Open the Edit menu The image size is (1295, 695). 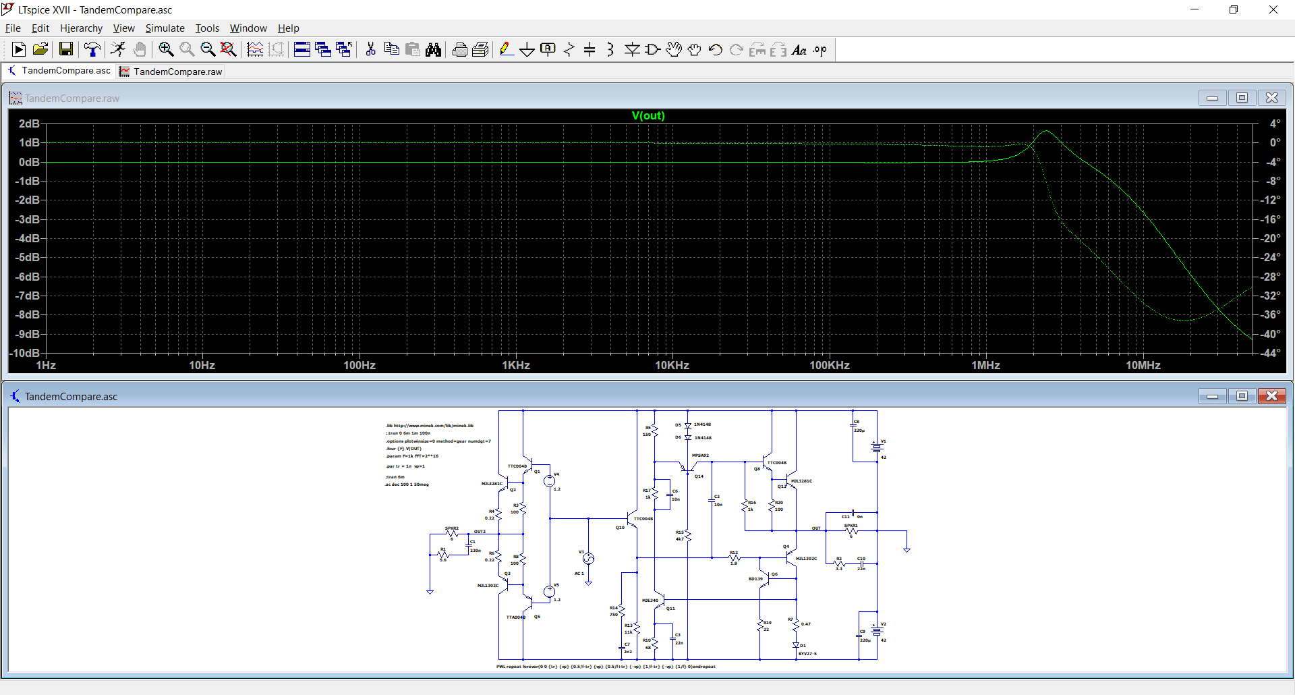click(40, 28)
